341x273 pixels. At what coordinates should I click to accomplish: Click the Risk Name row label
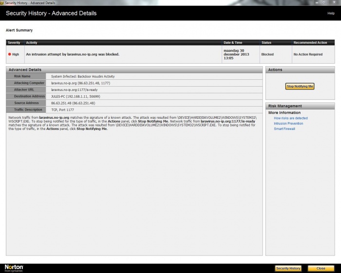[26, 76]
